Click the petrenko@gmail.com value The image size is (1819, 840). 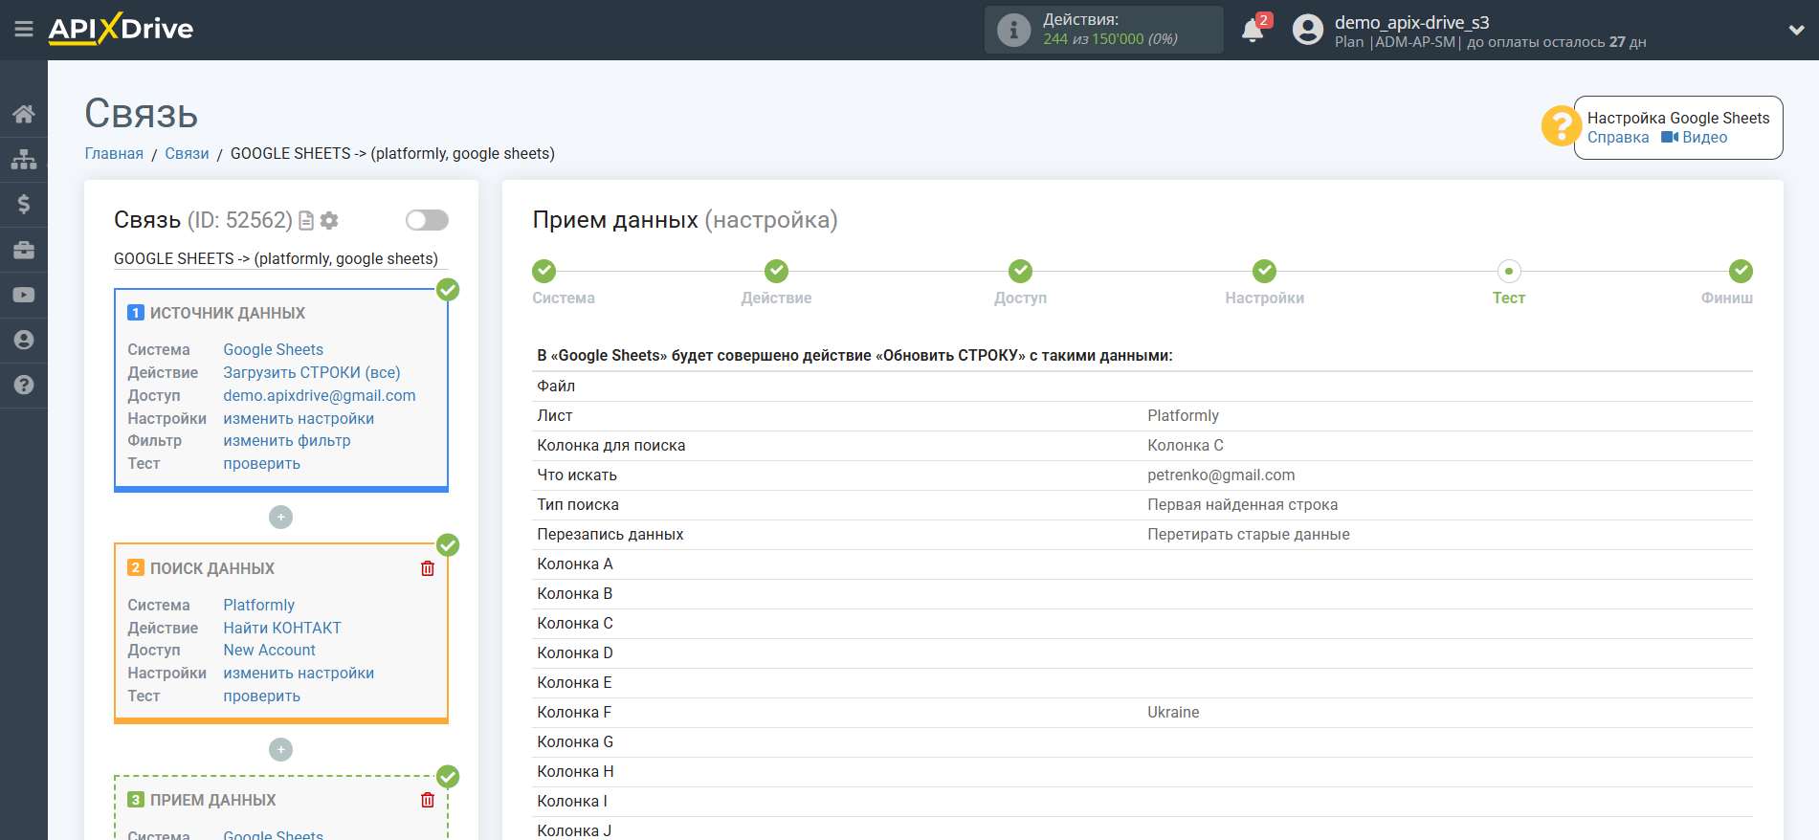[1221, 475]
